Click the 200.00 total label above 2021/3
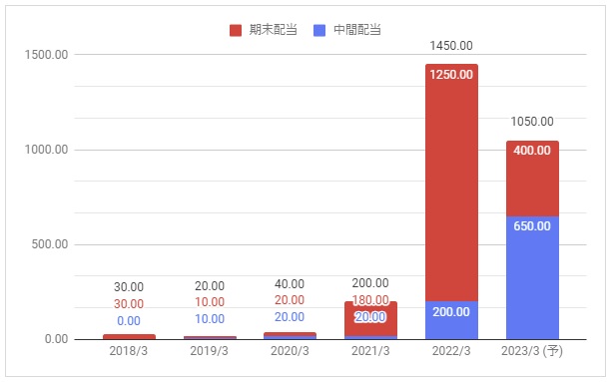Screen dimensions: 613x382 370,283
